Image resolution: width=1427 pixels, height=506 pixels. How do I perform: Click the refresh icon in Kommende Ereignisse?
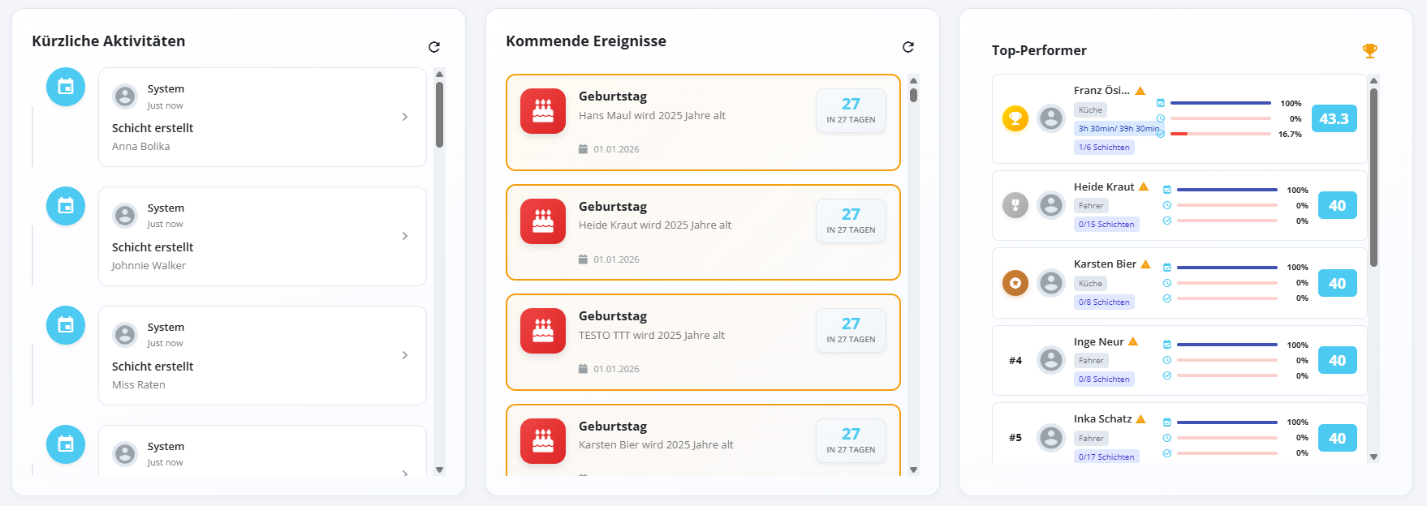point(909,47)
